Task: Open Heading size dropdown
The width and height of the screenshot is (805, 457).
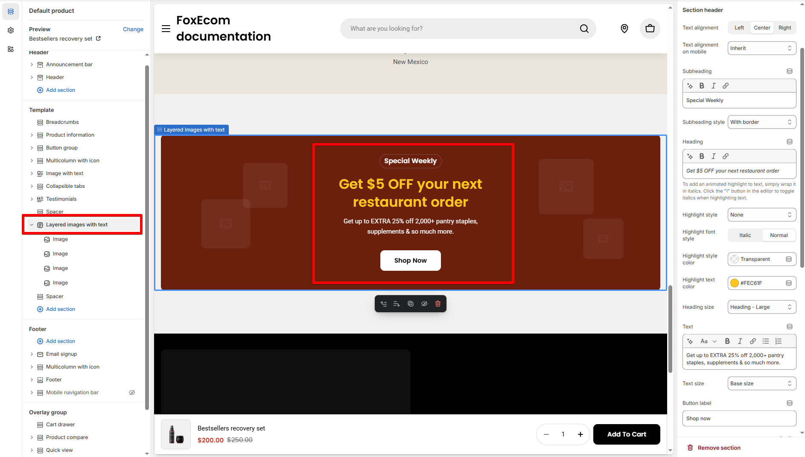Action: click(762, 307)
